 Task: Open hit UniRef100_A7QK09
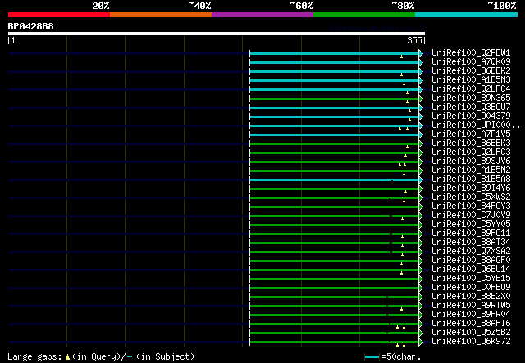471,62
